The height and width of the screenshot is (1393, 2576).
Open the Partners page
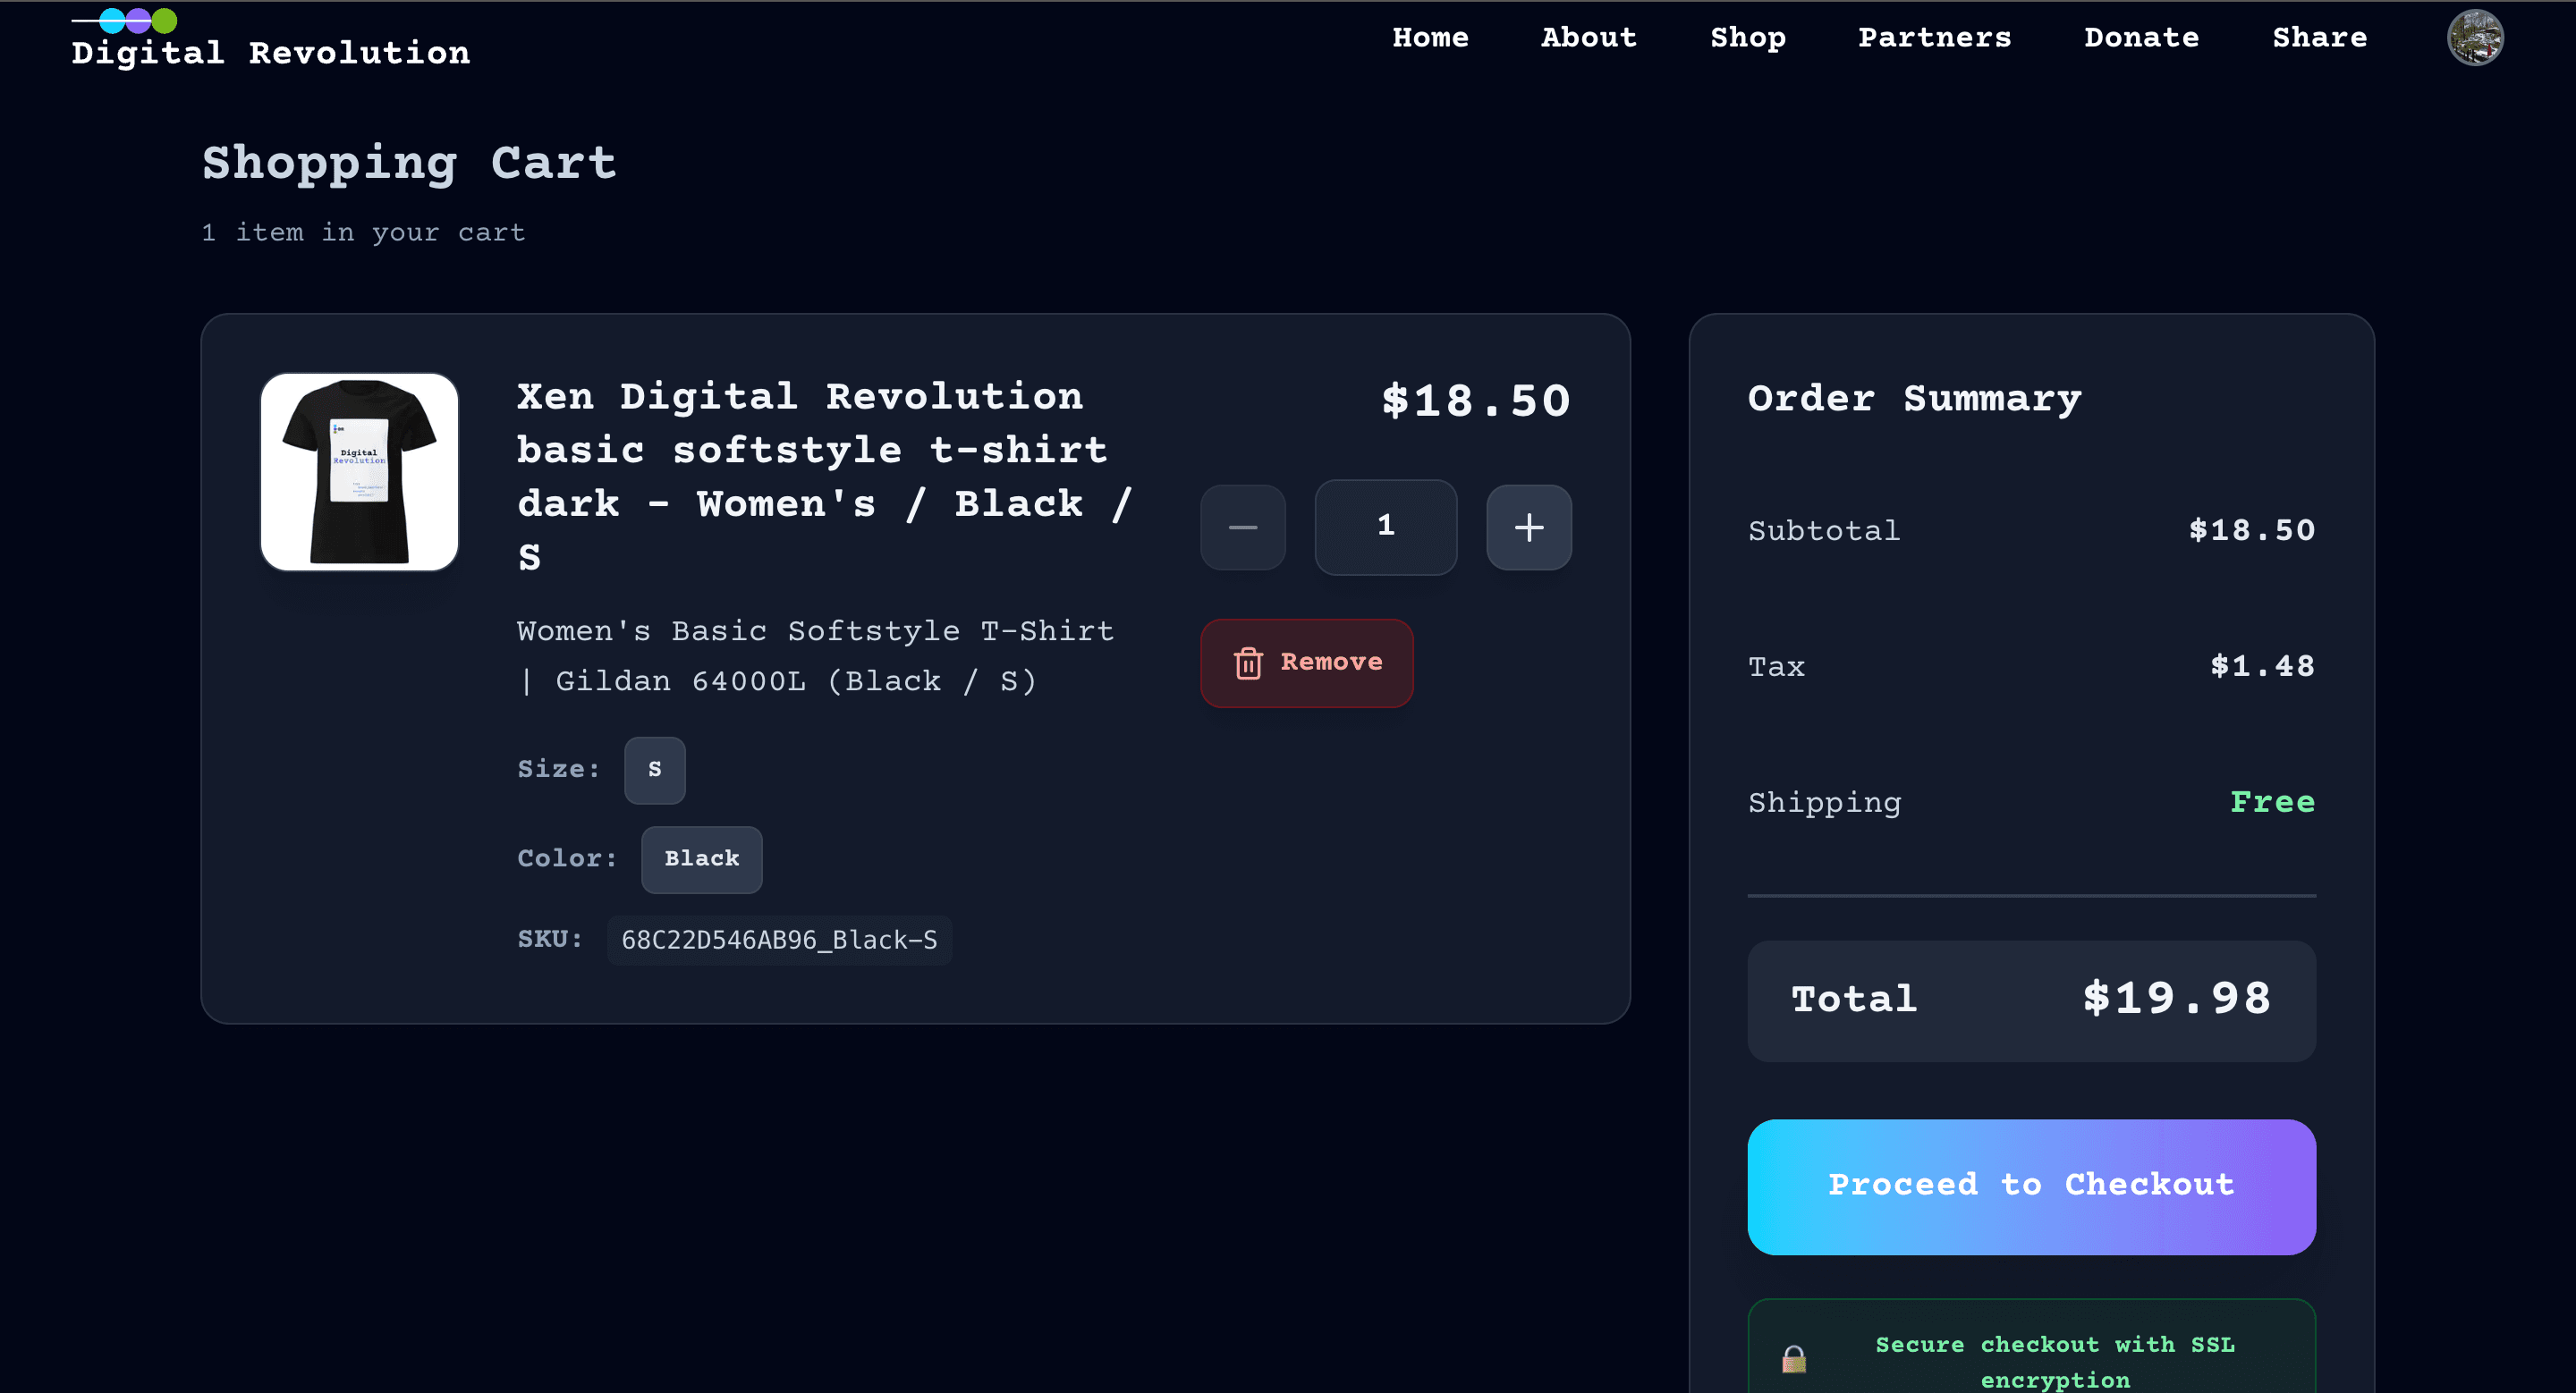1933,38
